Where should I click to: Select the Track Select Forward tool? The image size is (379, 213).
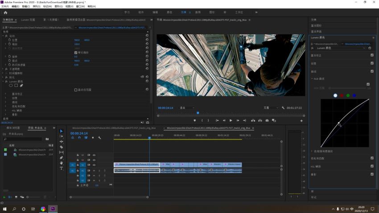61,136
